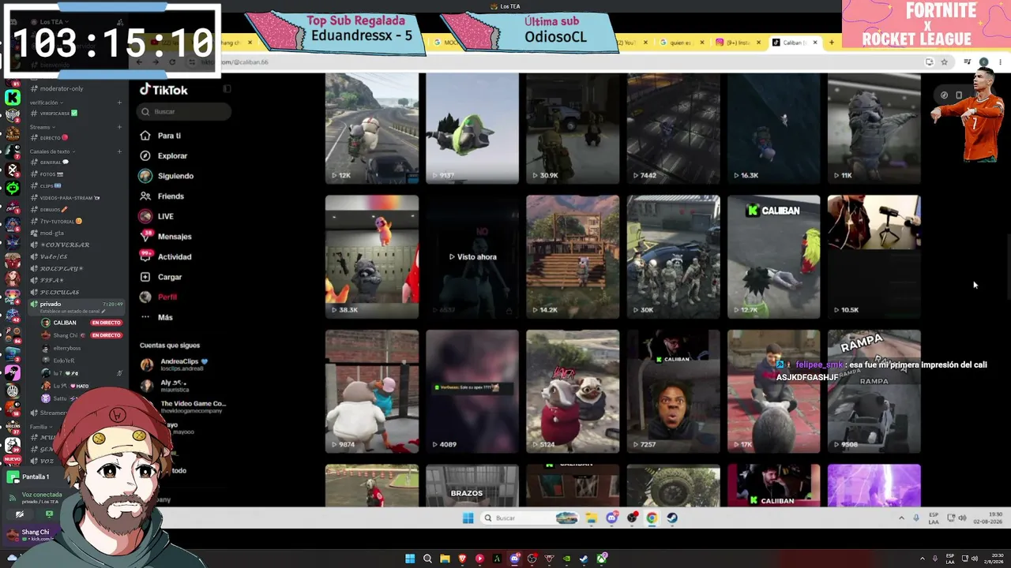Switch to the 'quien es' Google search tab
The image size is (1011, 568).
click(x=681, y=43)
